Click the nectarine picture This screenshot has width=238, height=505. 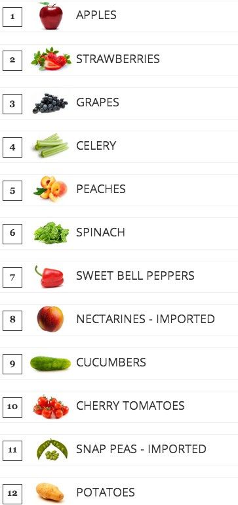tap(50, 319)
